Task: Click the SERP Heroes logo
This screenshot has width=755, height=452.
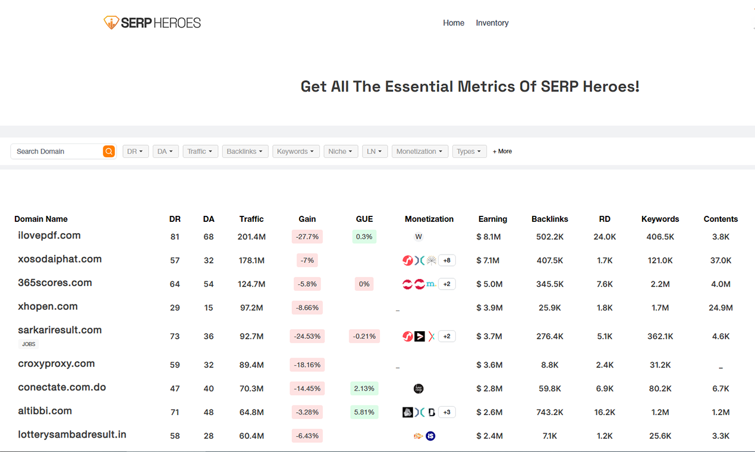Action: (152, 23)
